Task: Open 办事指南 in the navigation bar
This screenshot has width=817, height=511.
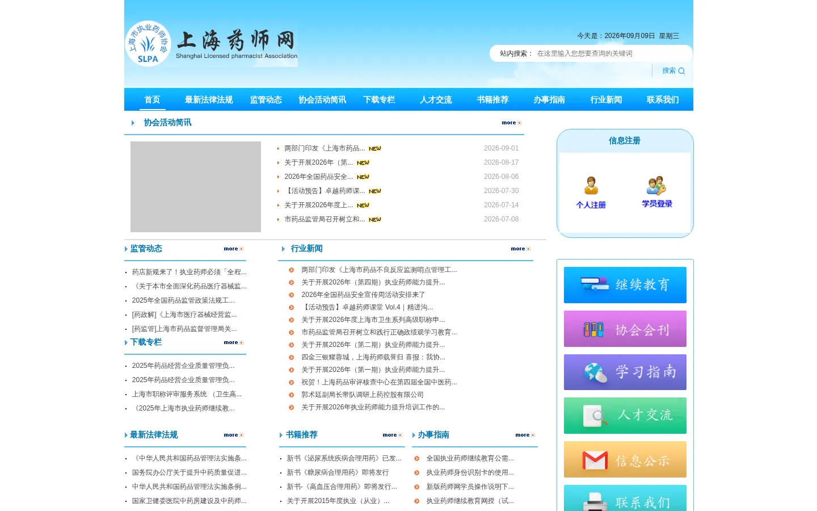Action: [x=549, y=100]
